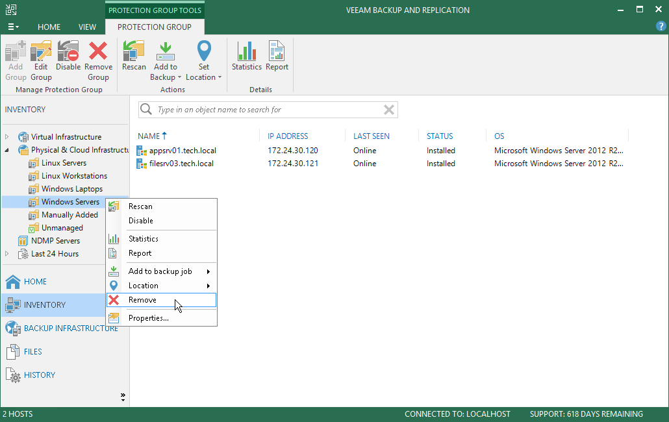
Task: Click Rescan icon in context menu
Action: tap(114, 206)
